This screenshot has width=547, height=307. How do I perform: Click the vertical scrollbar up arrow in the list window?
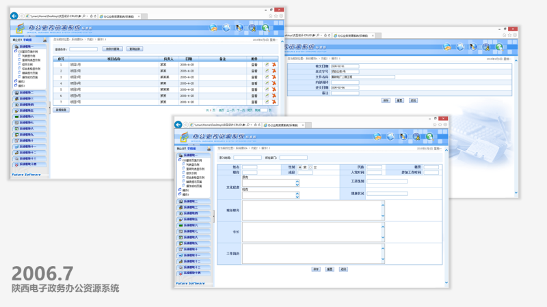[x=282, y=41]
